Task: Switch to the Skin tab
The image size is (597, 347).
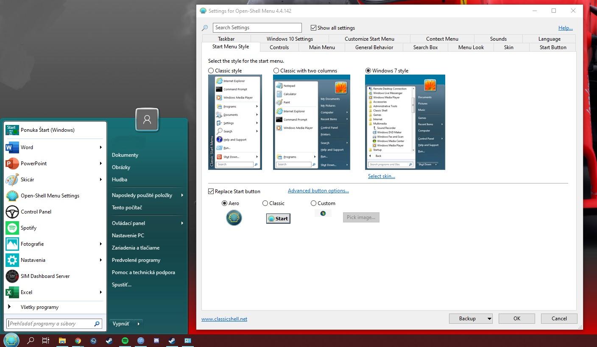Action: coord(508,47)
